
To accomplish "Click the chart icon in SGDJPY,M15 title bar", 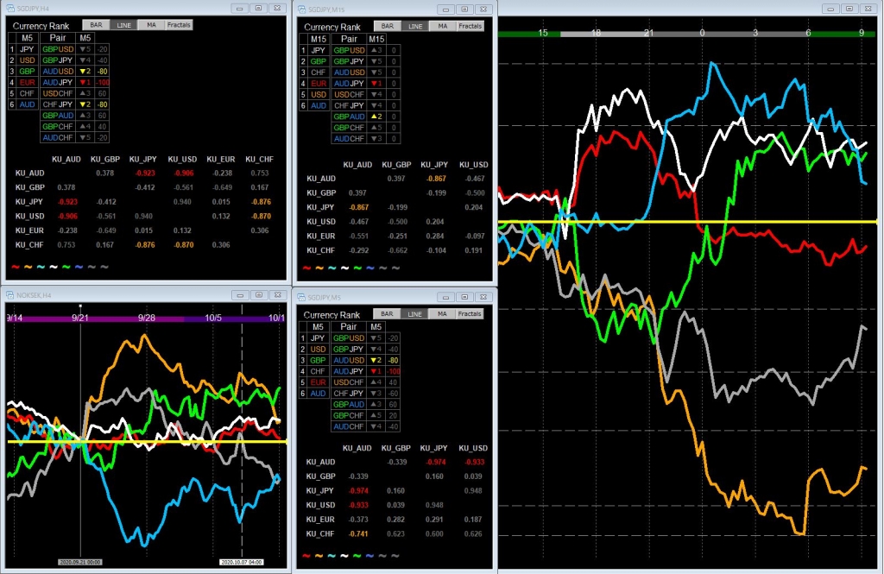I will (303, 8).
